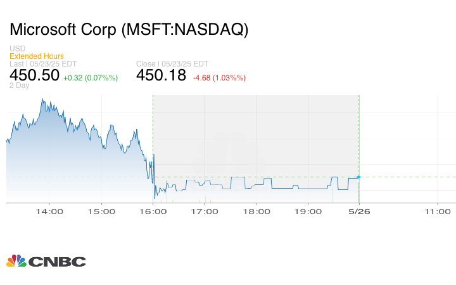Select the orange Extended Hours label
The image size is (456, 285).
pyautogui.click(x=37, y=56)
